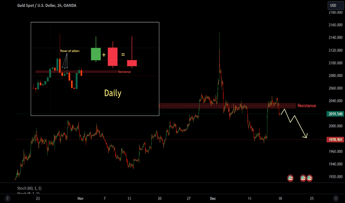This screenshot has height=203, width=345.
Task: Click the Z timezone icon
Action: (7, 199)
